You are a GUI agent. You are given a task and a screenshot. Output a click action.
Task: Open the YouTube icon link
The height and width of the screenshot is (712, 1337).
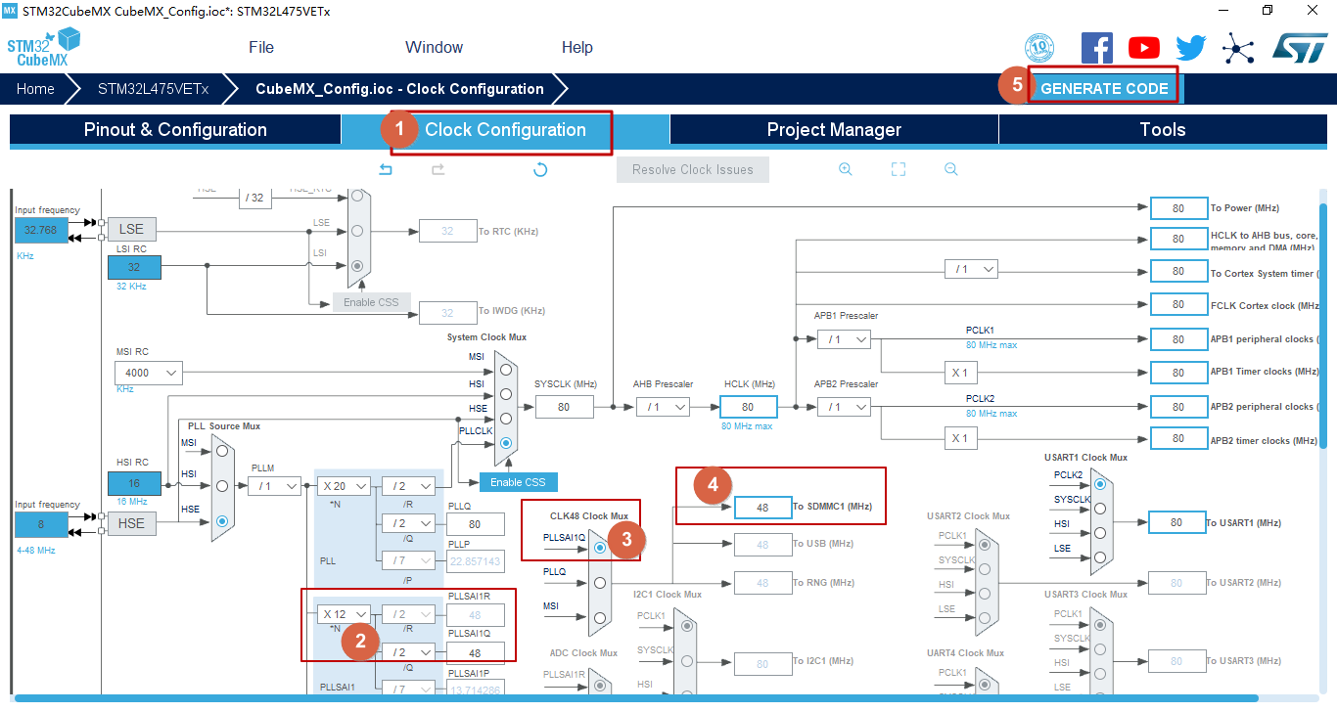pyautogui.click(x=1143, y=47)
